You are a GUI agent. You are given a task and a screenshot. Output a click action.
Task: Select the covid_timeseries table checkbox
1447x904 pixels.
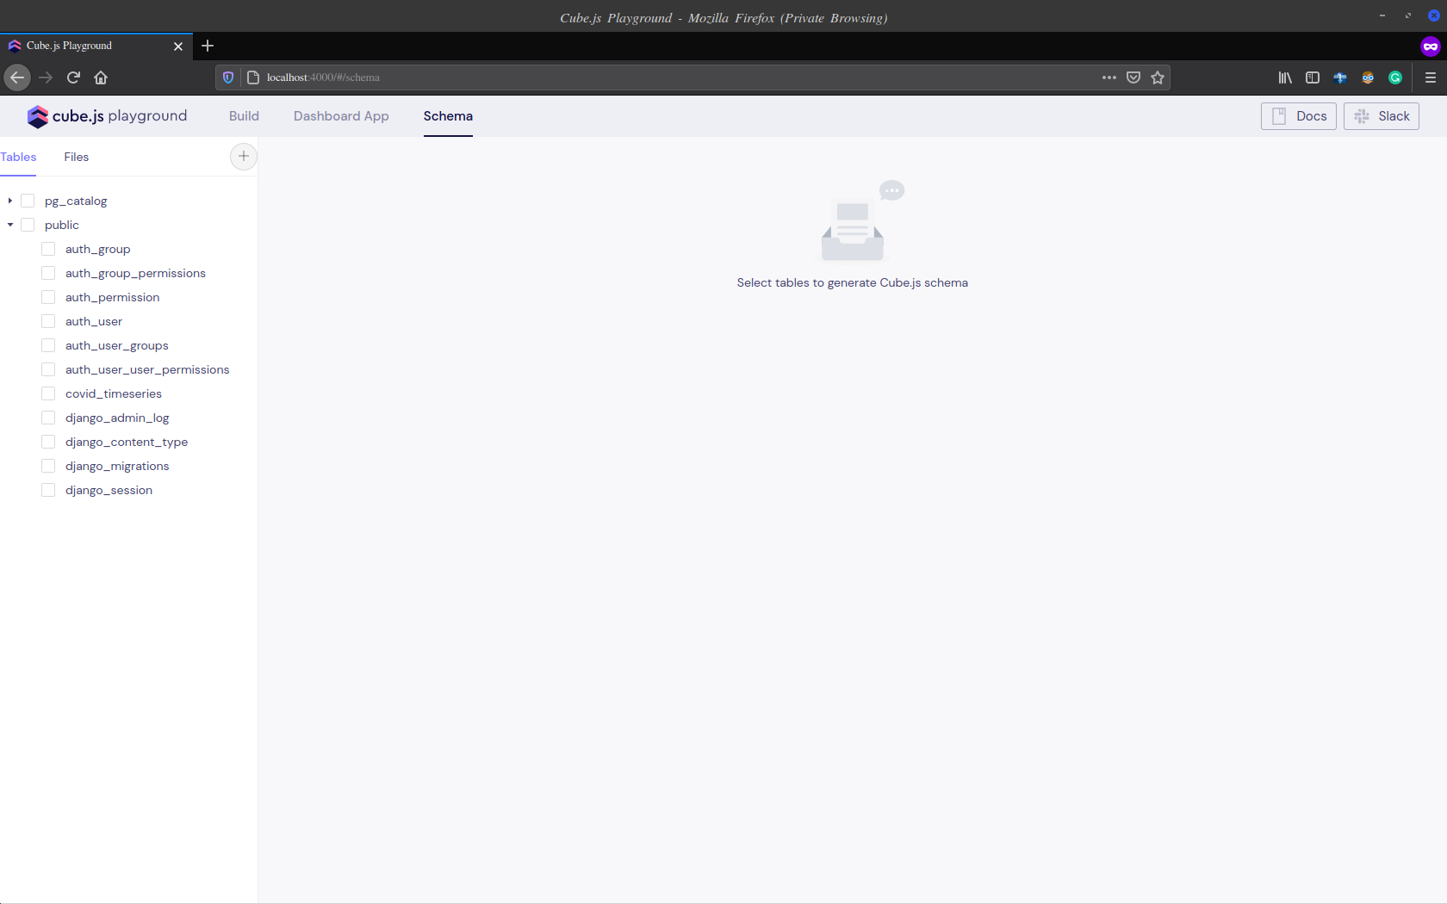48,393
